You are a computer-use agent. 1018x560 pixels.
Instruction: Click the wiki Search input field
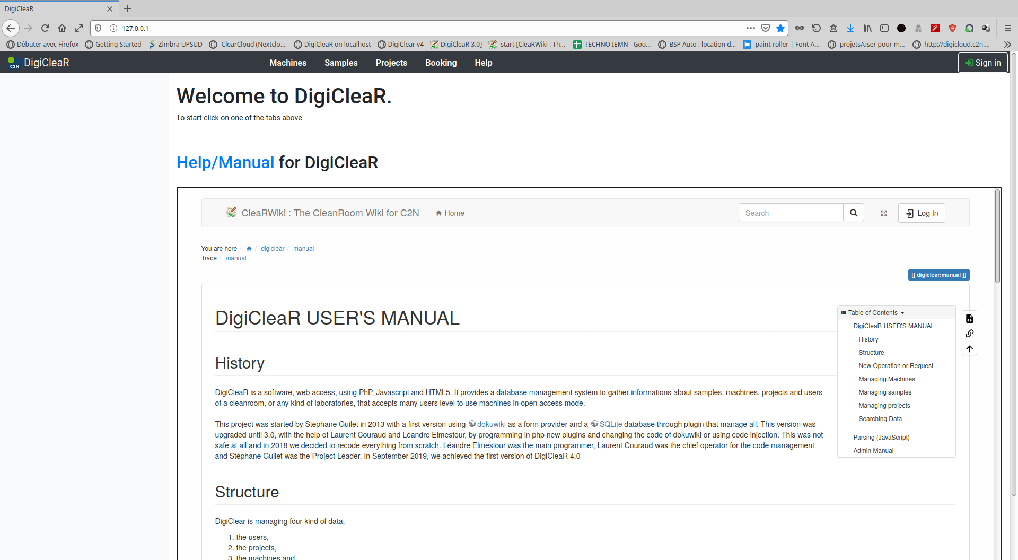791,213
